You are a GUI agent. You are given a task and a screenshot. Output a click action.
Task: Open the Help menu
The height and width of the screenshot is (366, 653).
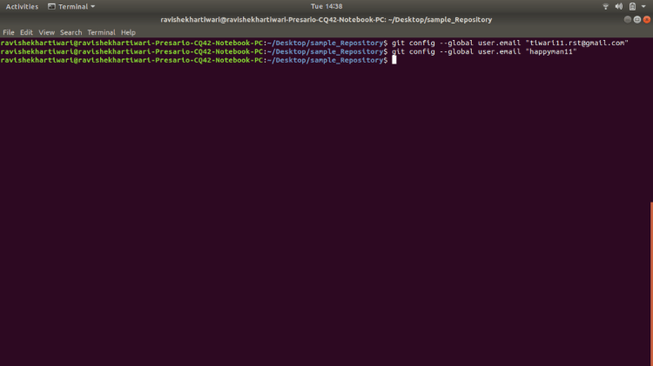point(128,32)
